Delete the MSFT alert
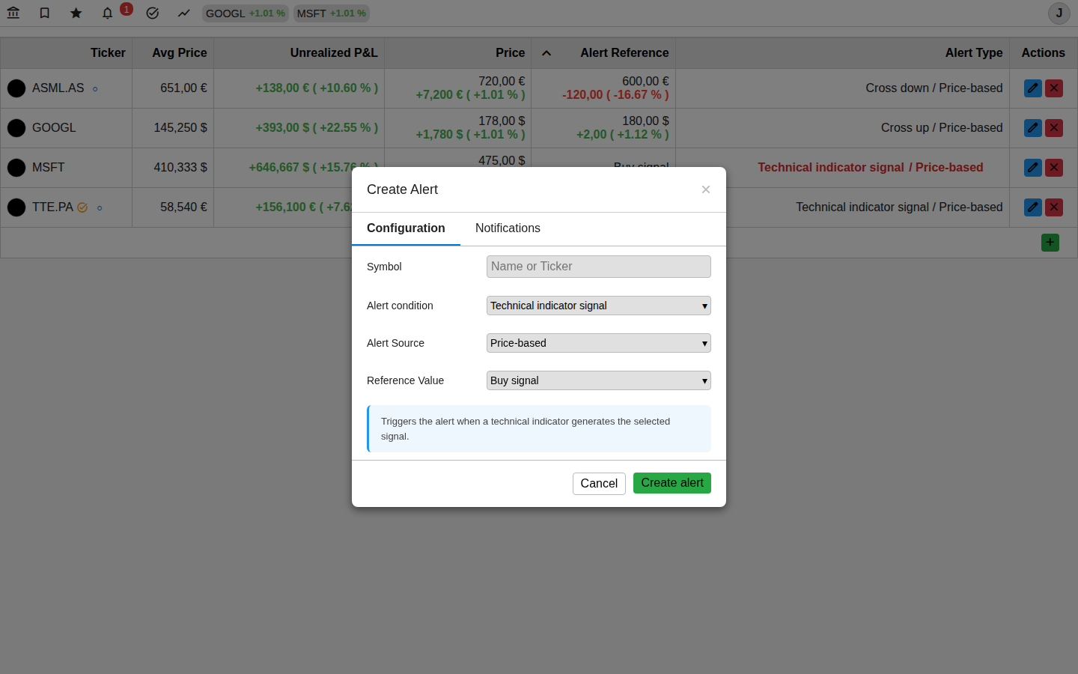Viewport: 1078px width, 674px height. [1054, 168]
